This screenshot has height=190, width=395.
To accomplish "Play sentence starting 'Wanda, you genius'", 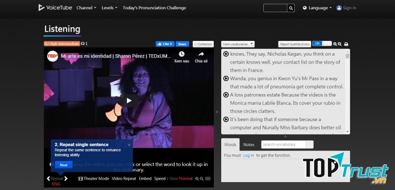I will (x=226, y=78).
